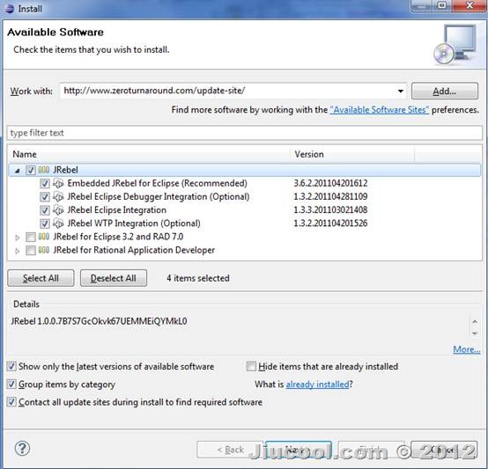Click the Details scrollbar down arrow
Screen dimensions: 488x469
click(x=475, y=333)
